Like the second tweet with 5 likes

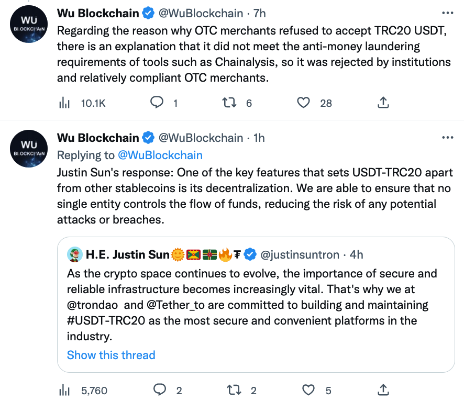click(x=316, y=390)
